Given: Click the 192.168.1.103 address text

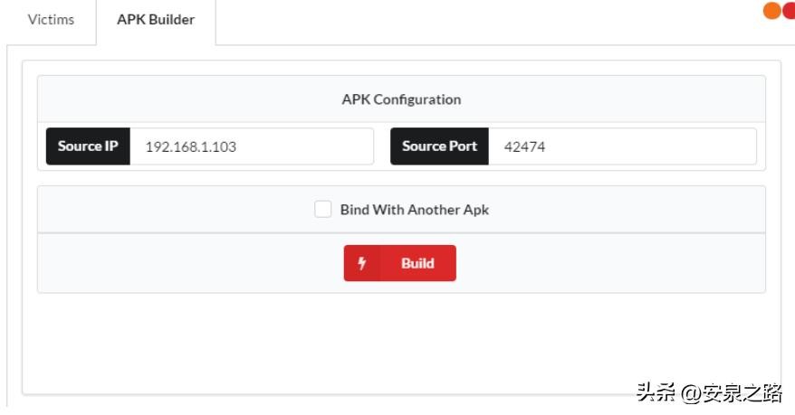Looking at the screenshot, I should (190, 146).
